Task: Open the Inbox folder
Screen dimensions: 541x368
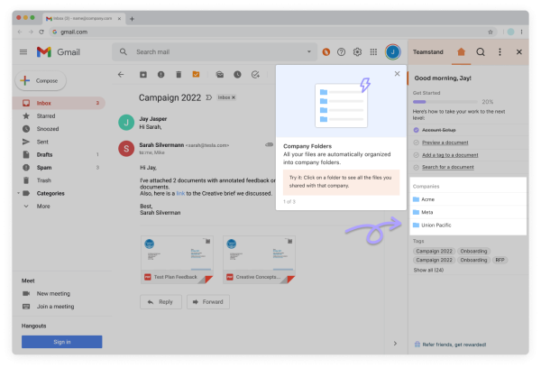Action: [59, 103]
